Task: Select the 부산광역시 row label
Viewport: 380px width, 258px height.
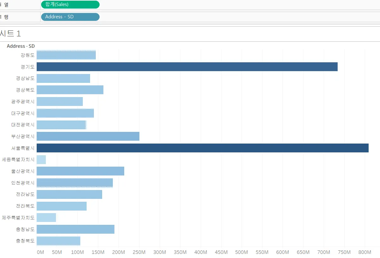Action: pos(23,136)
